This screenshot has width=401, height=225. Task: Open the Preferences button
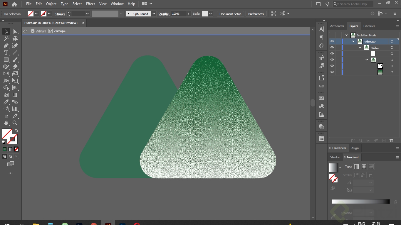pyautogui.click(x=256, y=14)
